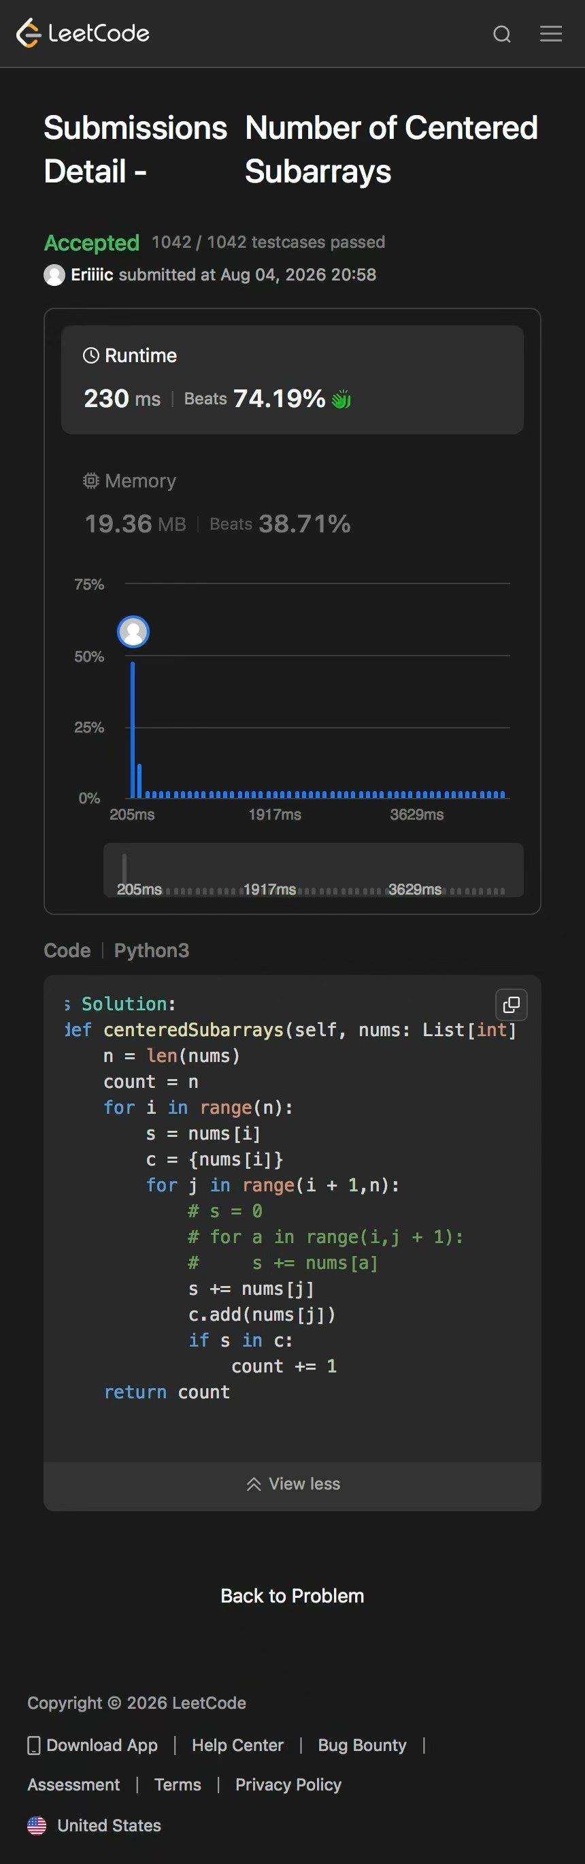Click the 75% y-axis label
Viewport: 585px width, 1864px height.
click(x=89, y=585)
